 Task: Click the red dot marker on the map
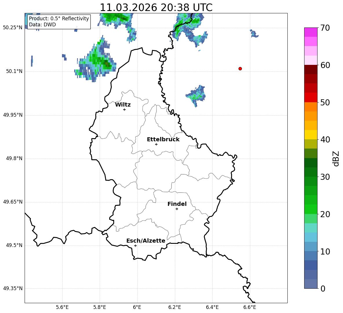pyautogui.click(x=240, y=69)
